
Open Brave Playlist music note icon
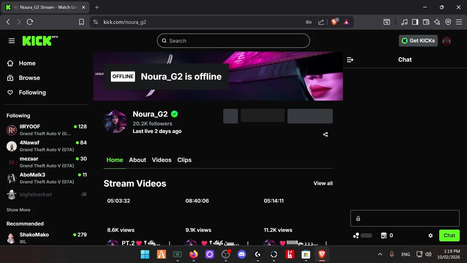[x=404, y=22]
